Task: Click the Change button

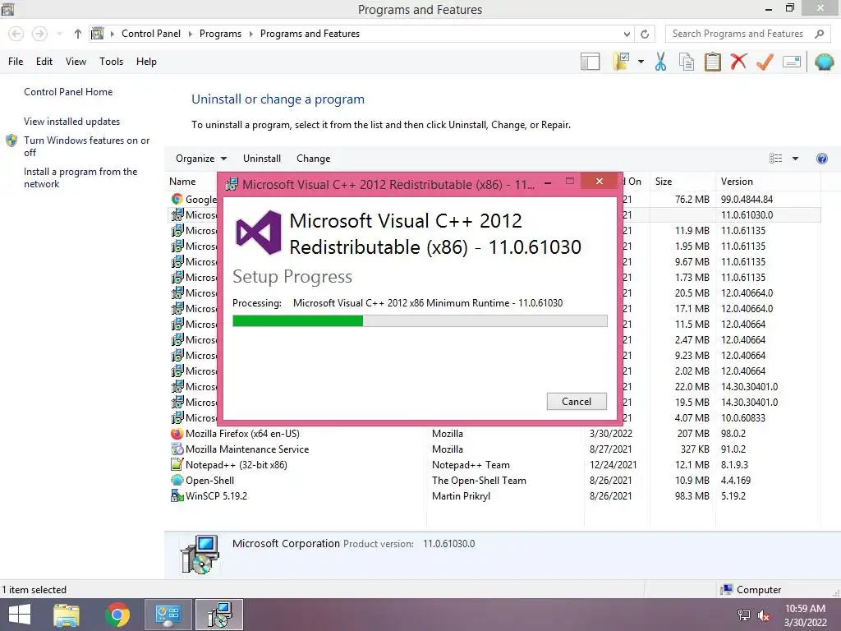Action: coord(313,159)
